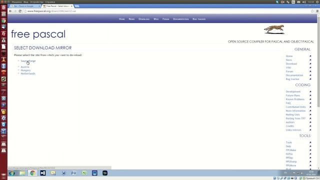Launch TeamViewer from the Ubuntu dock

(3, 124)
